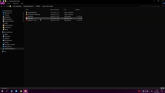Go up one folder level

pyautogui.click(x=8, y=6)
